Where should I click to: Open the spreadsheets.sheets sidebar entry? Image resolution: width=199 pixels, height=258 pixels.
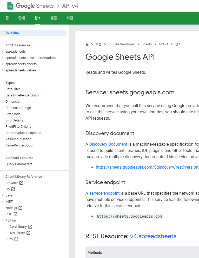[21, 64]
